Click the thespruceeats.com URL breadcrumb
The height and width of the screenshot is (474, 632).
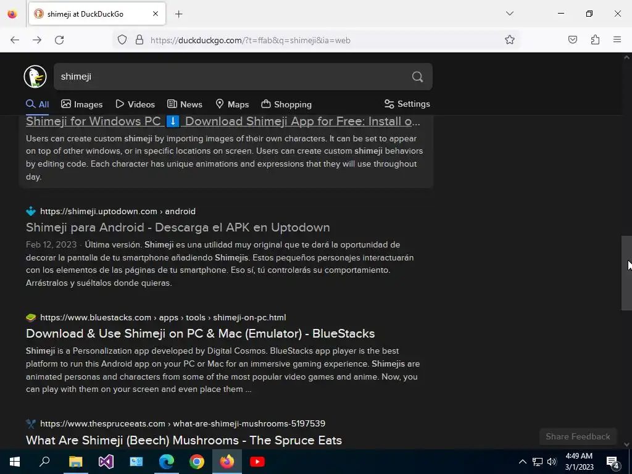(x=183, y=423)
